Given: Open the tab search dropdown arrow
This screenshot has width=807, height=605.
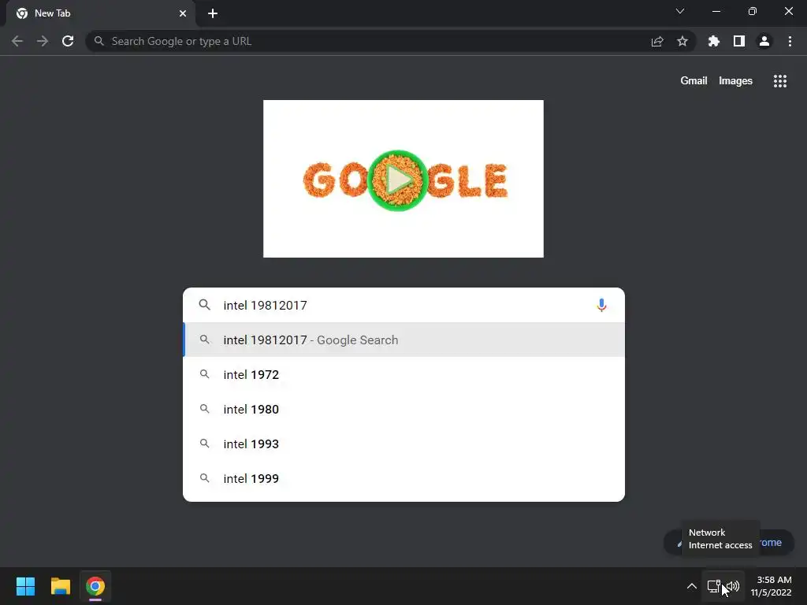Looking at the screenshot, I should pos(680,11).
